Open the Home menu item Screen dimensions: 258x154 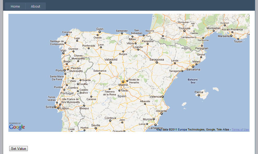(15, 6)
